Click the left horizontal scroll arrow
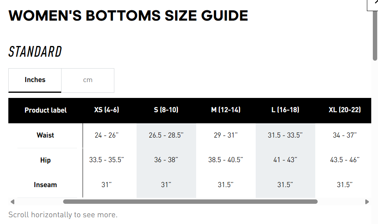 click(12, 202)
